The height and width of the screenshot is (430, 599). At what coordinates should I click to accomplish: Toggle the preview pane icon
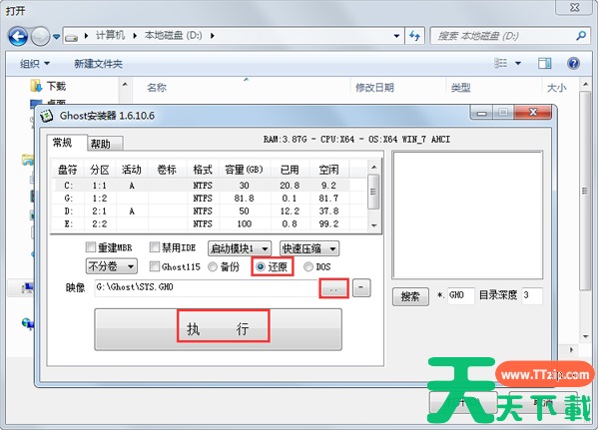pyautogui.click(x=544, y=63)
